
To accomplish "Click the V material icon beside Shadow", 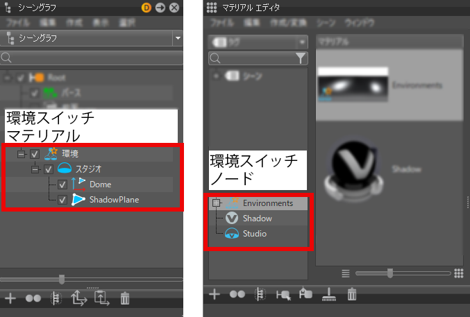I will (232, 218).
